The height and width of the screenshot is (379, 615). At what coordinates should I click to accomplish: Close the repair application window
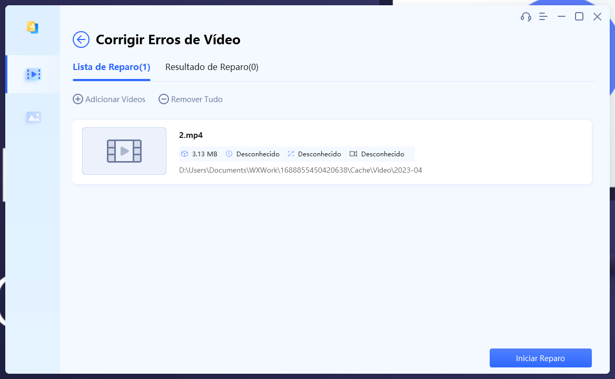(597, 16)
